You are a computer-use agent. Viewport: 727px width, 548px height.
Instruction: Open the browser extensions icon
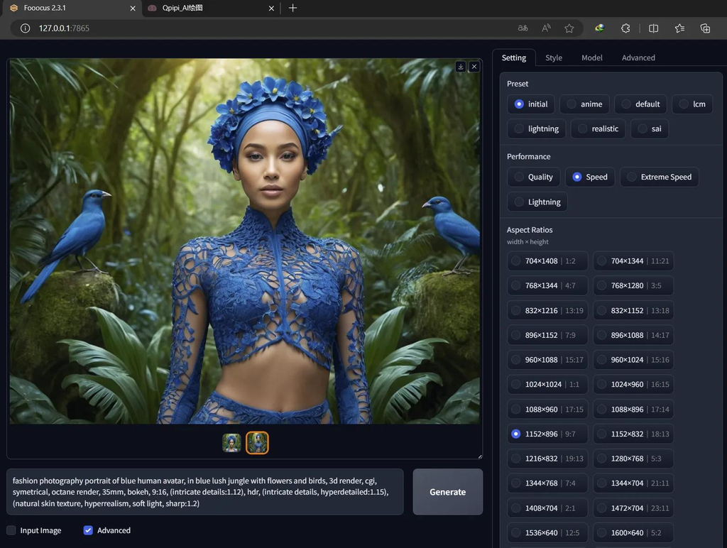pyautogui.click(x=625, y=28)
